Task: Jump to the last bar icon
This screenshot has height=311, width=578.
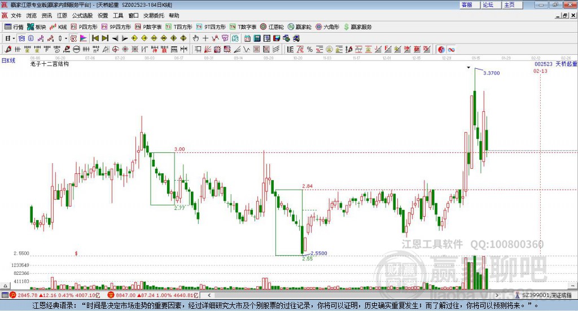Action: click(x=105, y=38)
